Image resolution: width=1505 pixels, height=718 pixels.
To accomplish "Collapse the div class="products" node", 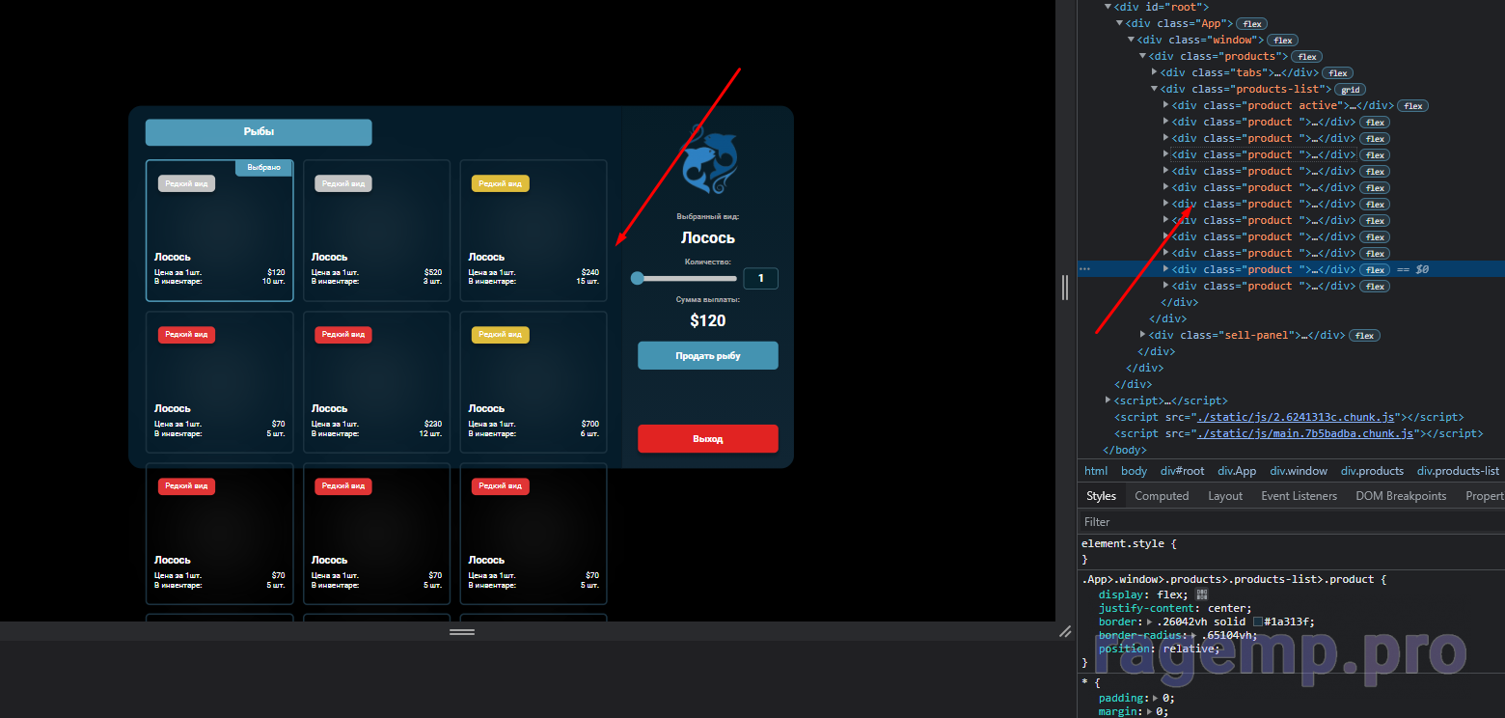I will point(1142,56).
